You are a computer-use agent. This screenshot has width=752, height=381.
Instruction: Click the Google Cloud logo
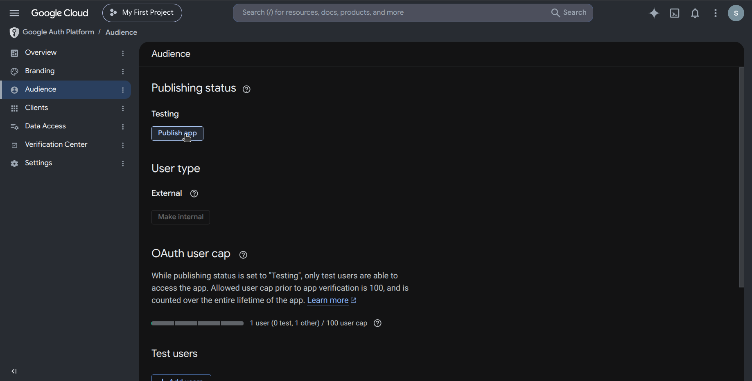60,13
